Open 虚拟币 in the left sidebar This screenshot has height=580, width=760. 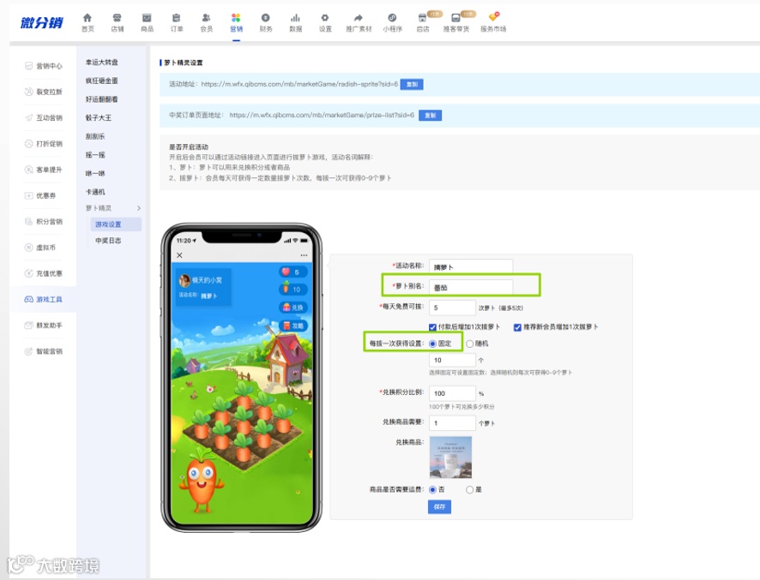tap(40, 248)
